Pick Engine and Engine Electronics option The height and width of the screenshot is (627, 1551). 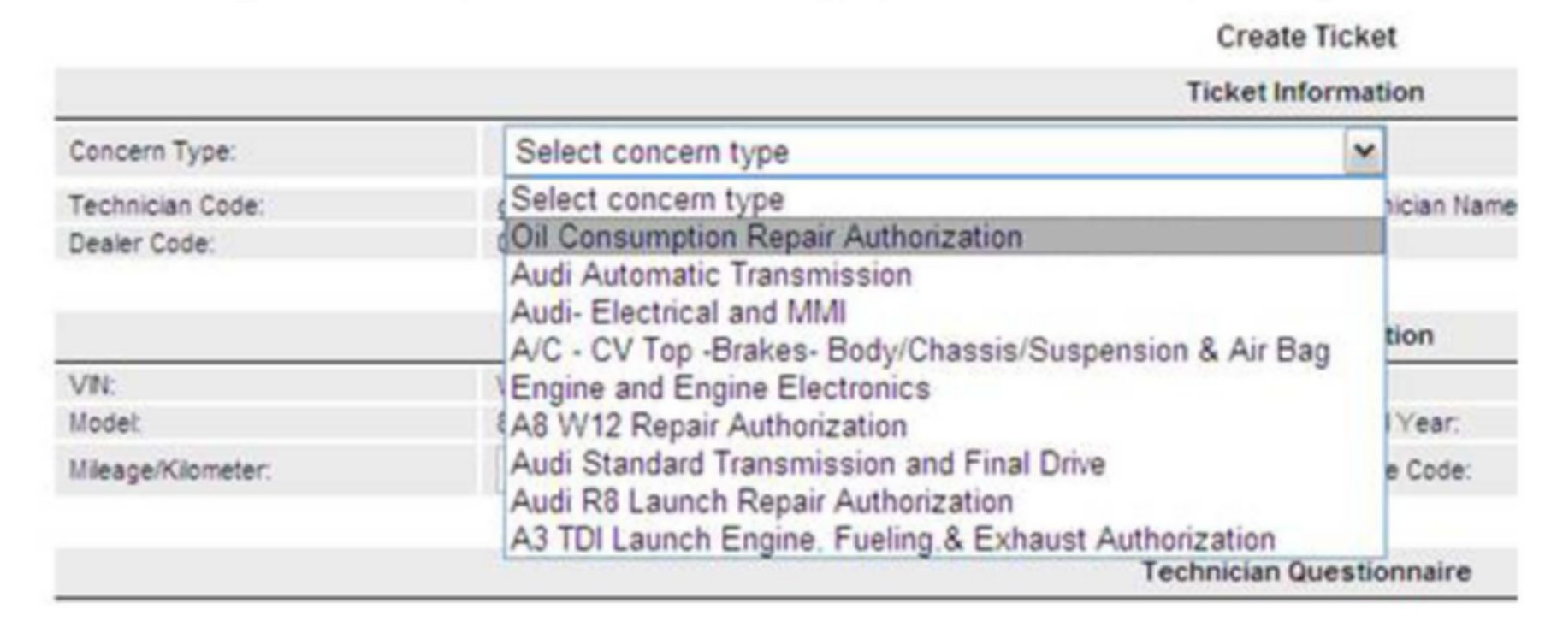pyautogui.click(x=719, y=388)
